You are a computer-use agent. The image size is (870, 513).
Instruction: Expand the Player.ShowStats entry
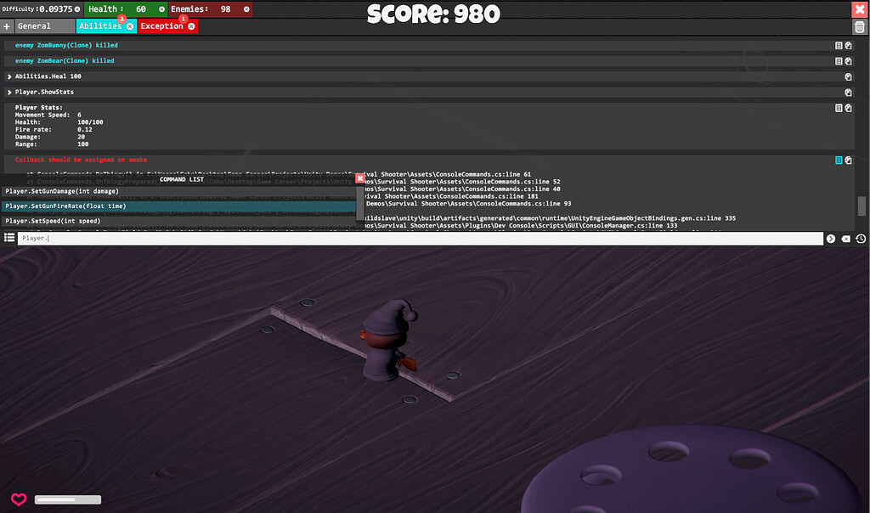click(x=8, y=92)
